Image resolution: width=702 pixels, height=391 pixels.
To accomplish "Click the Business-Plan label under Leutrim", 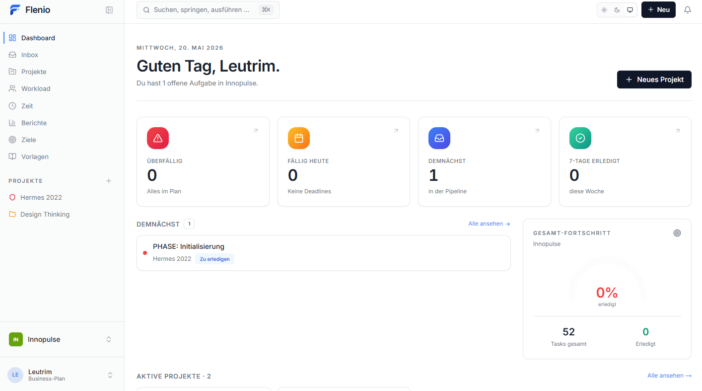I will coord(47,379).
